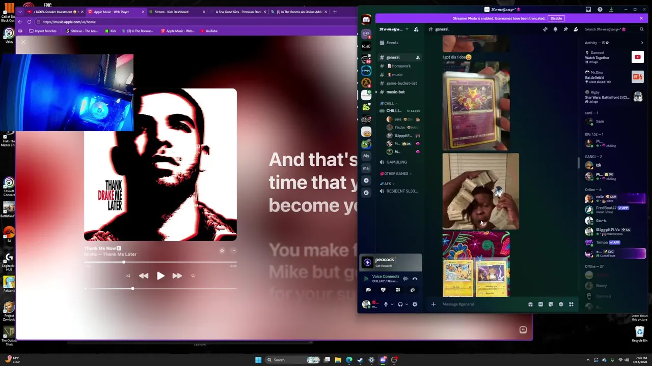
Task: Open microphone input options arrow
Action: 392,304
